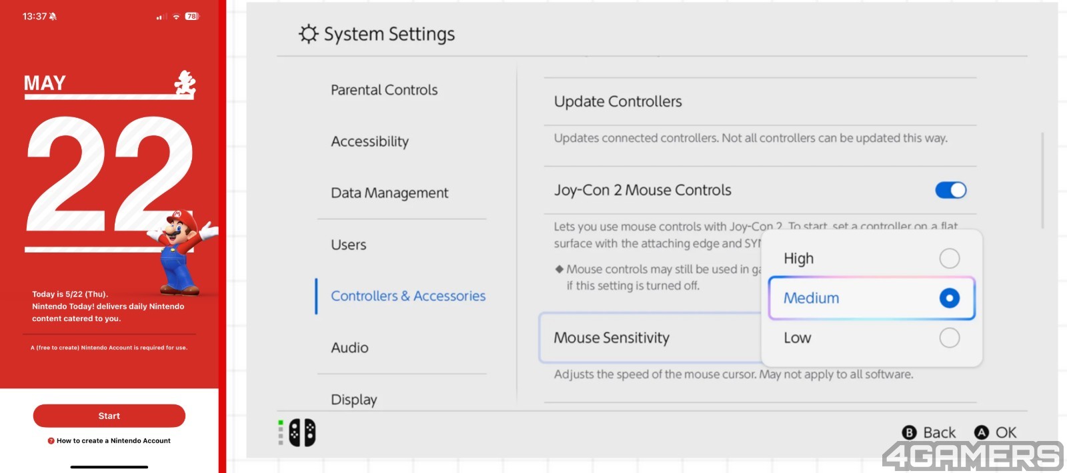Image resolution: width=1067 pixels, height=473 pixels.
Task: Open How to create a Nintendo Account link
Action: tap(113, 441)
